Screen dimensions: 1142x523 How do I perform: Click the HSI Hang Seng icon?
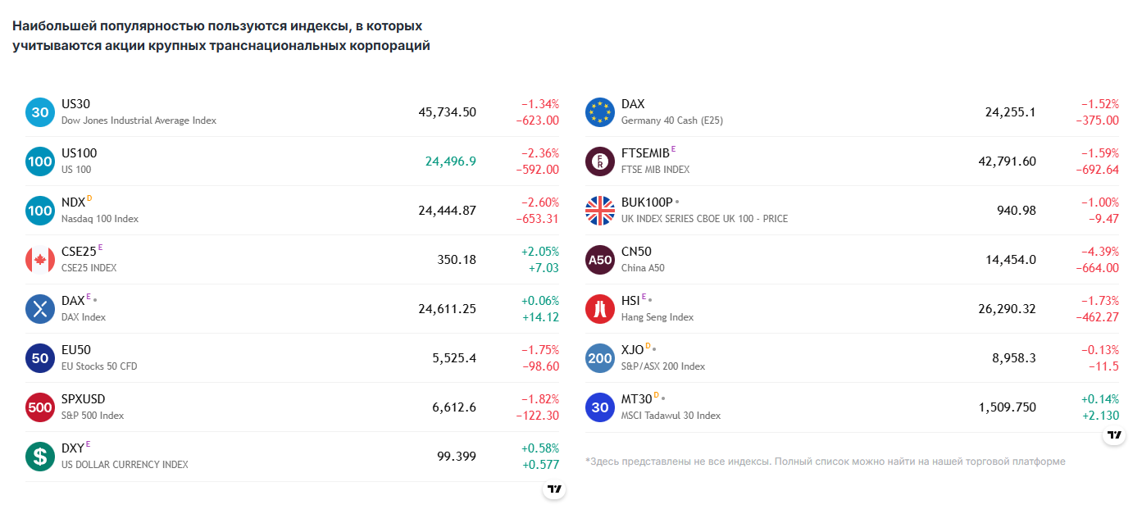600,309
